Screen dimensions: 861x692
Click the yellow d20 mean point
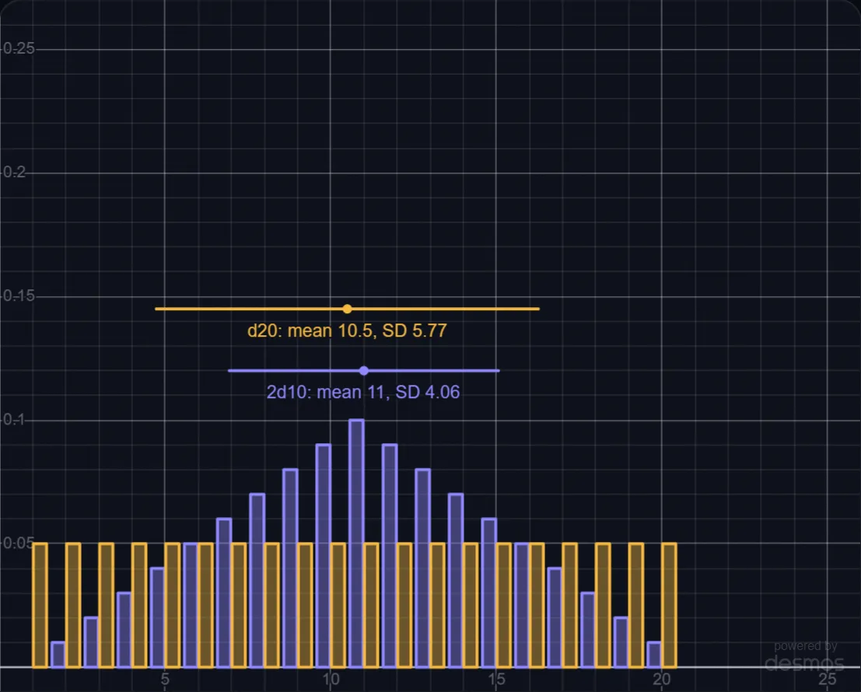(x=347, y=309)
